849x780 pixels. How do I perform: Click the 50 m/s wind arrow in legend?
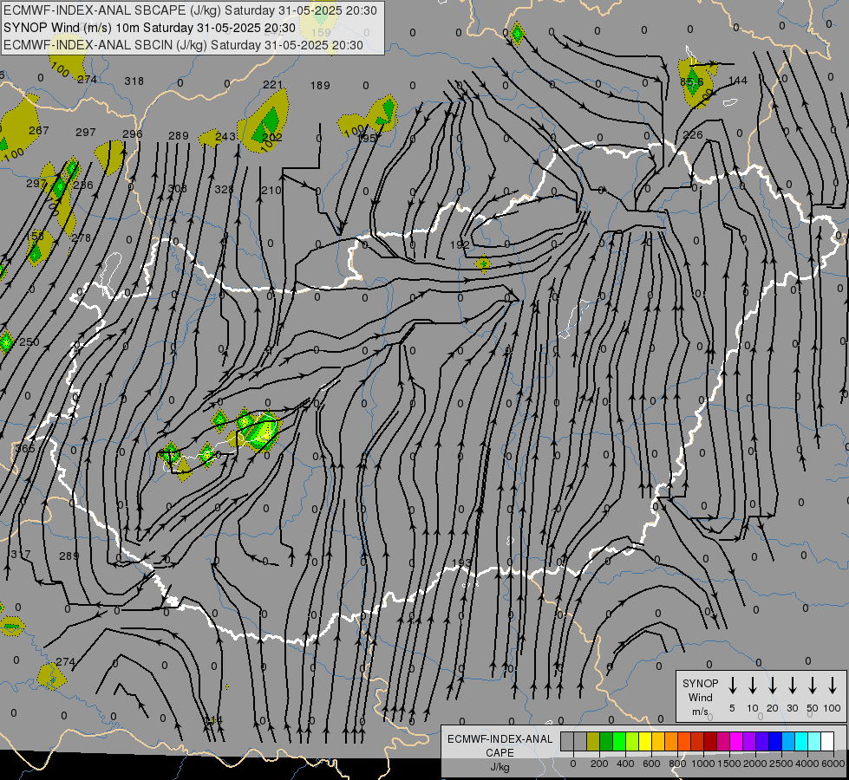(x=813, y=686)
